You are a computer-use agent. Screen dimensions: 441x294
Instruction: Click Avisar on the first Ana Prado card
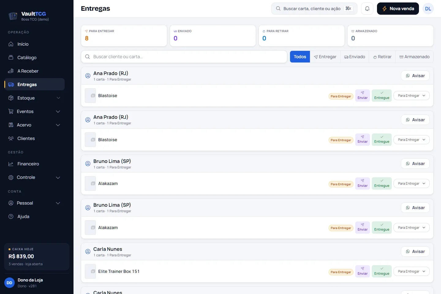pyautogui.click(x=415, y=76)
